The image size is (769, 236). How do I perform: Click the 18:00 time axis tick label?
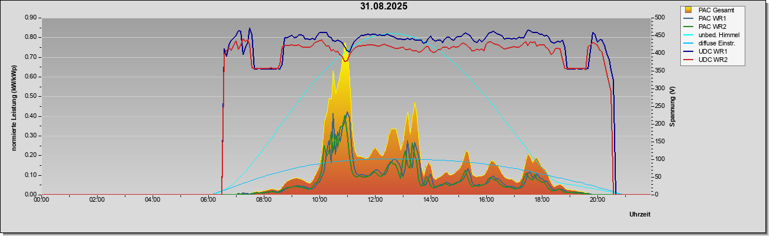click(542, 201)
